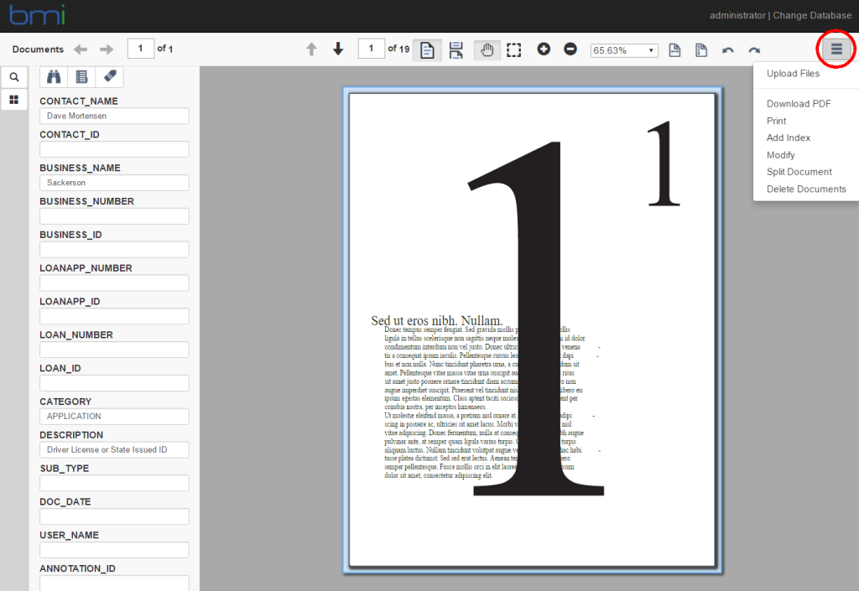The image size is (859, 591).
Task: Click the Change Database link
Action: (x=810, y=15)
